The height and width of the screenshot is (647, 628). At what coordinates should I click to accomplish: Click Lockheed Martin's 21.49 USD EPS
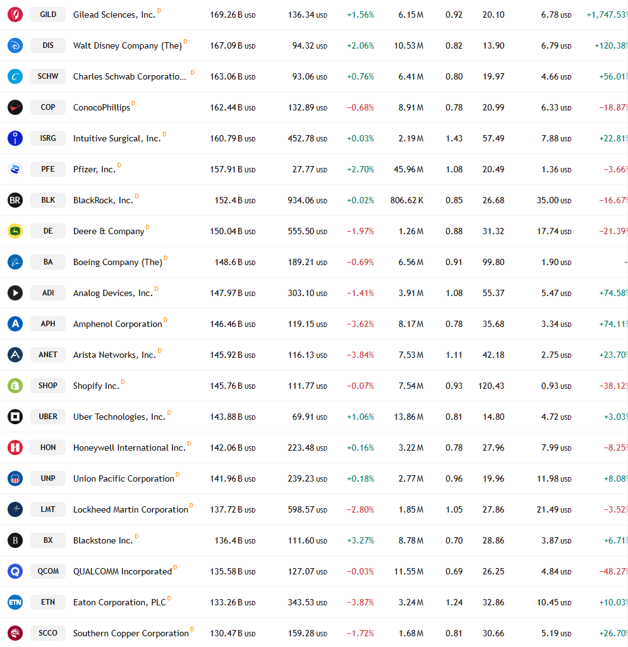coord(554,510)
